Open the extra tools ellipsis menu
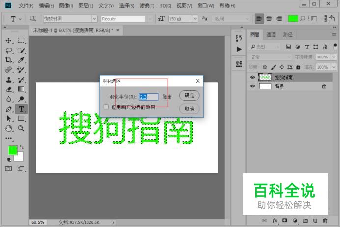This screenshot has width=340, height=227. [x=9, y=138]
